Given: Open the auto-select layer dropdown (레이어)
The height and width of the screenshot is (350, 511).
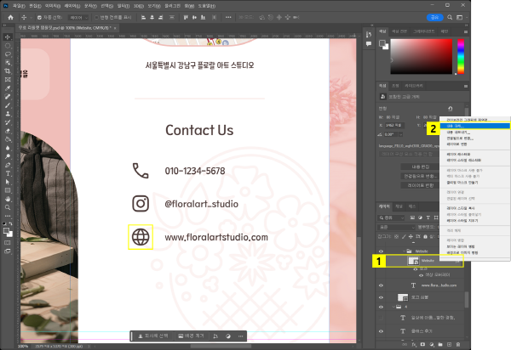Looking at the screenshot, I should point(78,17).
